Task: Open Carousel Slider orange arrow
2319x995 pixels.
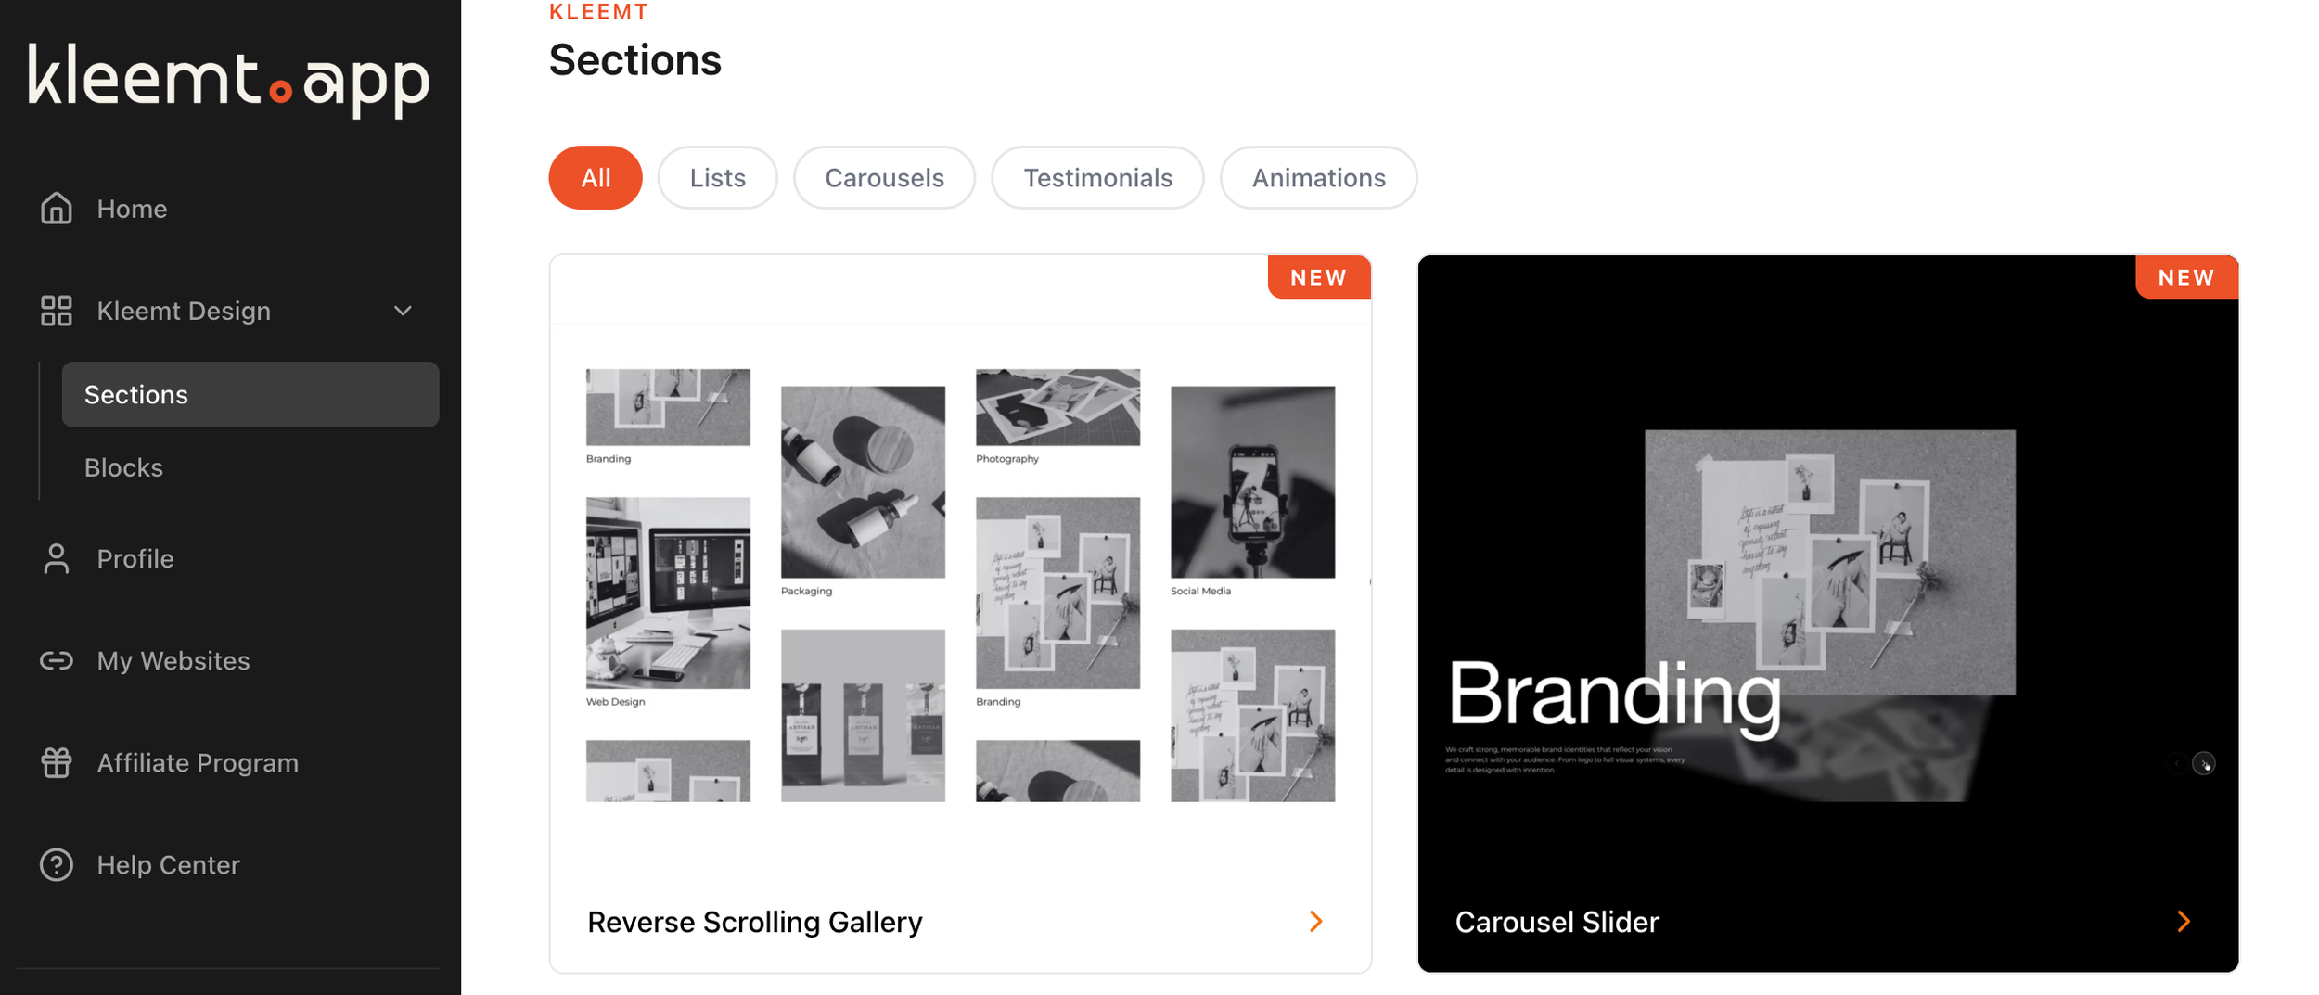Action: (2184, 921)
